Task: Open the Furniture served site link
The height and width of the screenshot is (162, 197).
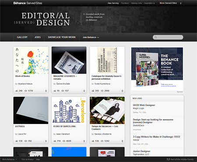Action: [x=125, y=3]
